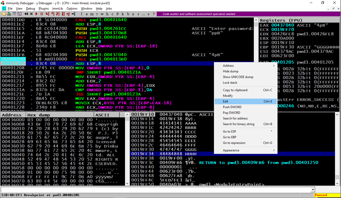Click the Close program X toolbar icon
The width and height of the screenshot is (341, 198).
[x=31, y=14]
